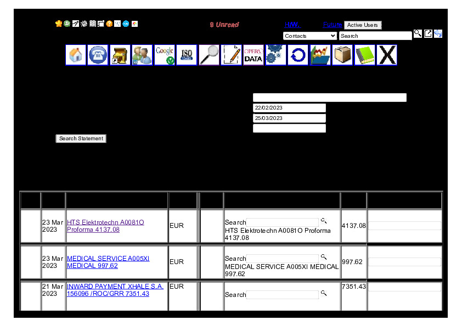Open the MEDICAL SERVICE A005XI link
The height and width of the screenshot is (326, 462).
(108, 262)
